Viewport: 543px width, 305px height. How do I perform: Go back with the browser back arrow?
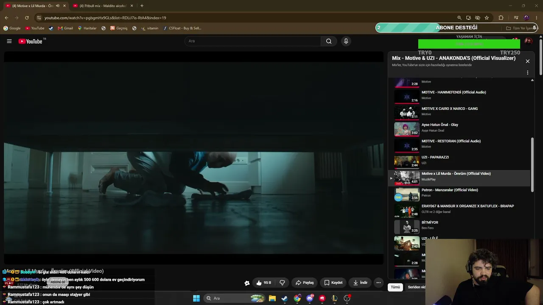[6, 18]
